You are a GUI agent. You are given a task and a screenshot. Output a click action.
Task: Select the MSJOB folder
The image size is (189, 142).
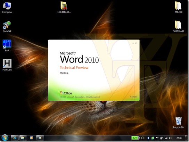(x=179, y=7)
